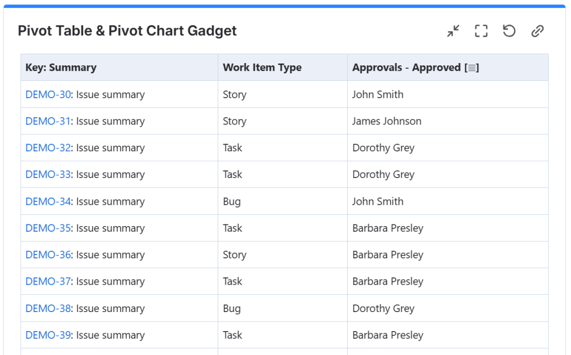Open the DEMO-30 issue link
571x355 pixels.
[x=48, y=95]
